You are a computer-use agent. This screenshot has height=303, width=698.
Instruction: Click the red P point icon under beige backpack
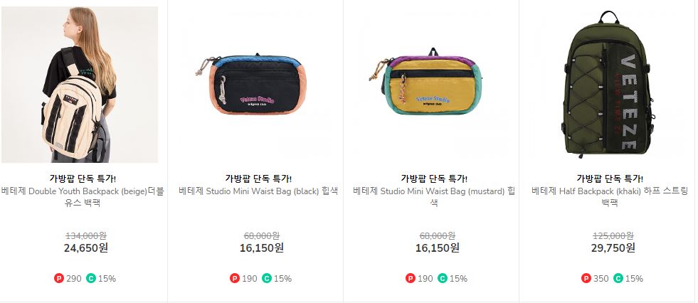coord(59,279)
